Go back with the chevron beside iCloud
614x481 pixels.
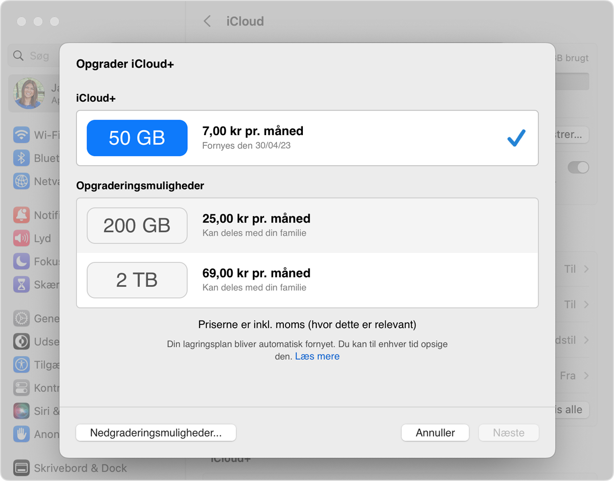point(207,21)
